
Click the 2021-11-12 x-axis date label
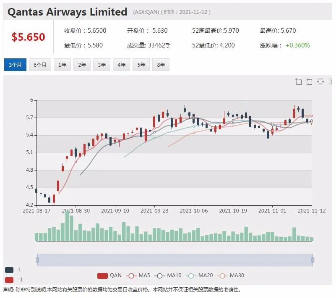click(x=312, y=211)
